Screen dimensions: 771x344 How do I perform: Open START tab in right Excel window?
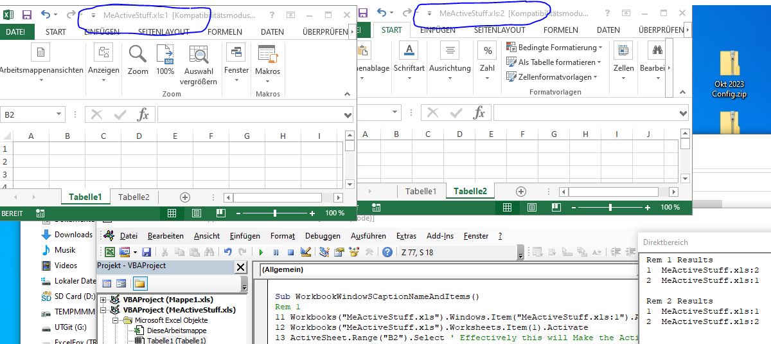391,30
